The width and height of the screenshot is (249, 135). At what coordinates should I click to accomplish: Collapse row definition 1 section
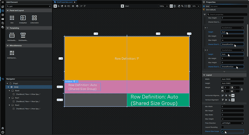point(205,28)
